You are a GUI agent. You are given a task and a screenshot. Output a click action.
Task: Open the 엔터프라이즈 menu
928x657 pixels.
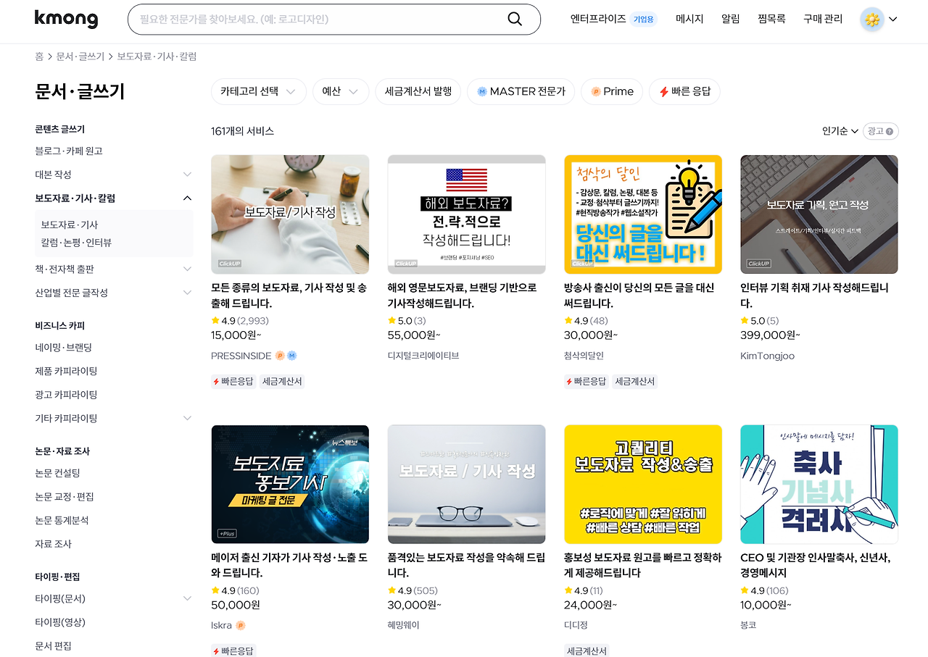598,20
